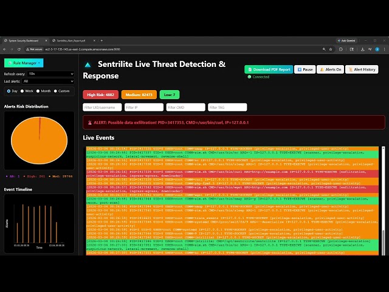Focus the Filter CMD input field

click(x=186, y=107)
